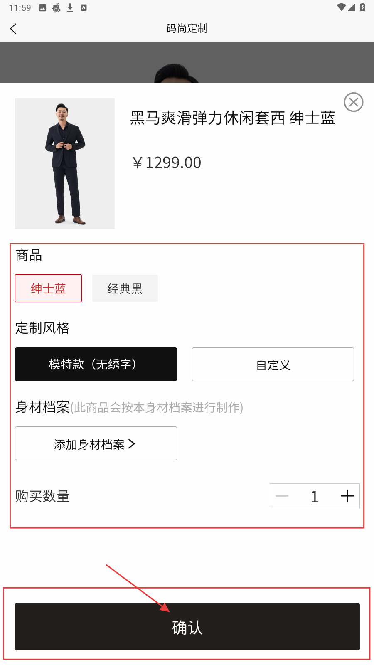The image size is (374, 665).
Task: Tap the 码尚定制 page title
Action: (187, 28)
